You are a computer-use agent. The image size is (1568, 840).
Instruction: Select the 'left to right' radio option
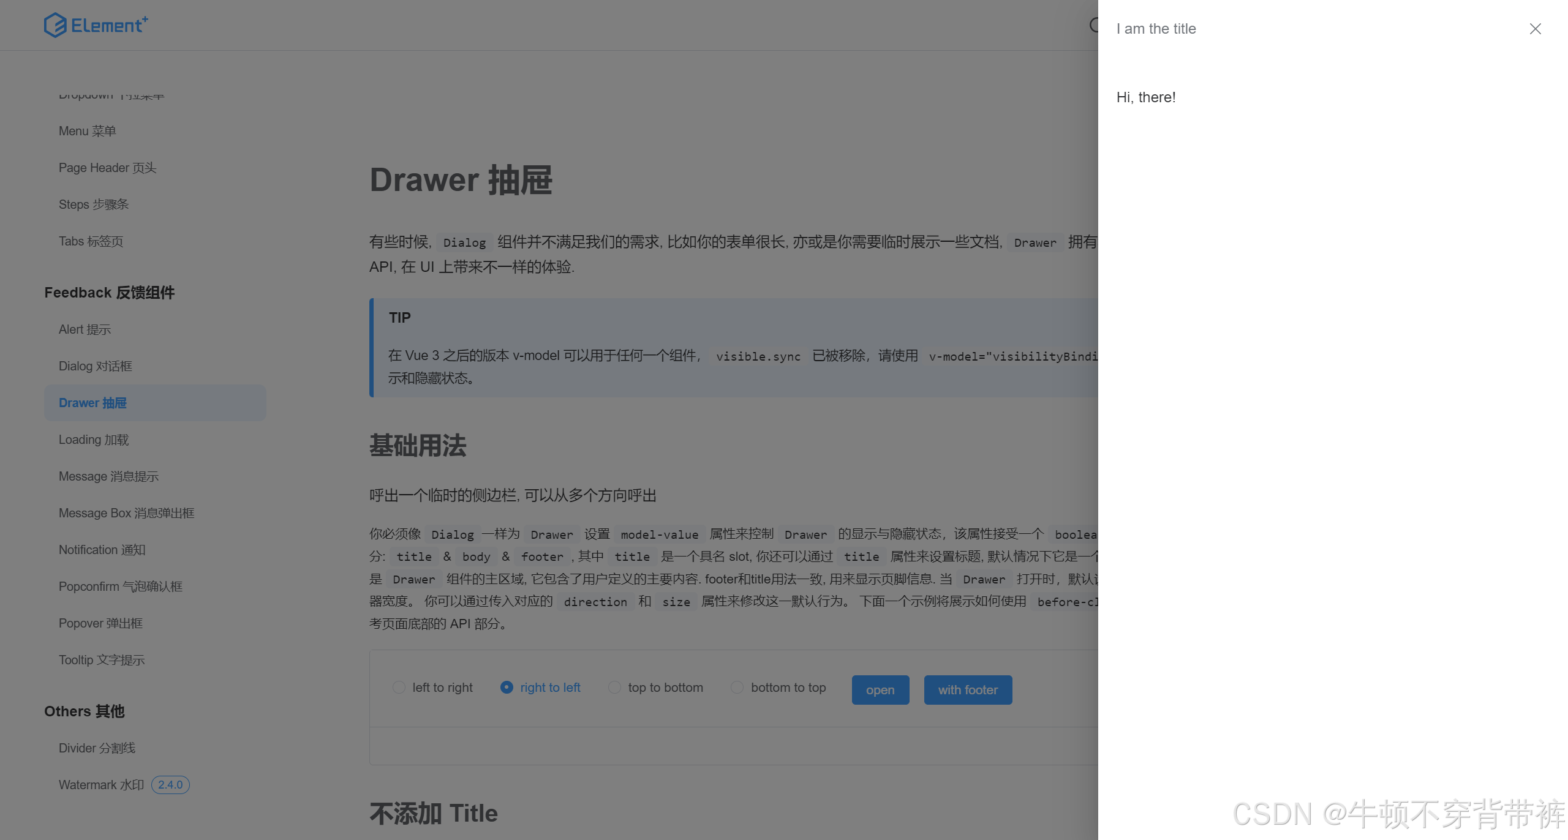[399, 688]
